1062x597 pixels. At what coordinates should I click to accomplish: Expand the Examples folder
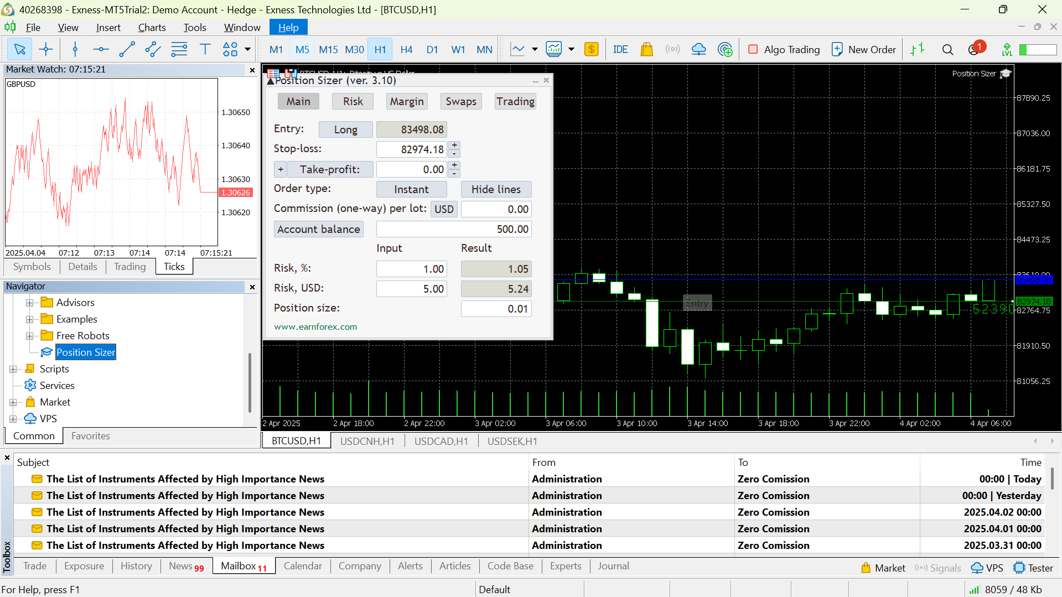pos(30,319)
